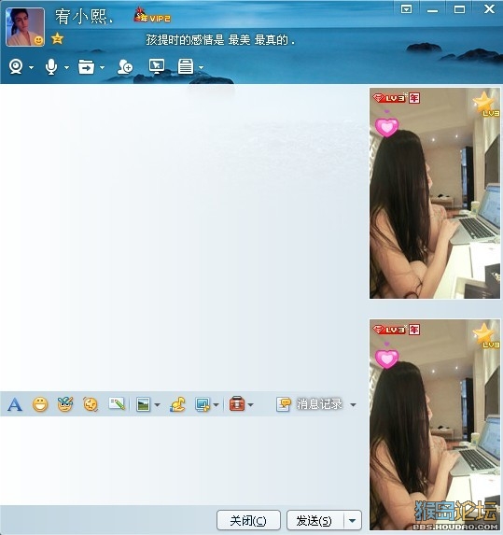503x535 pixels.
Task: Open the handwriting input tool
Action: (117, 404)
